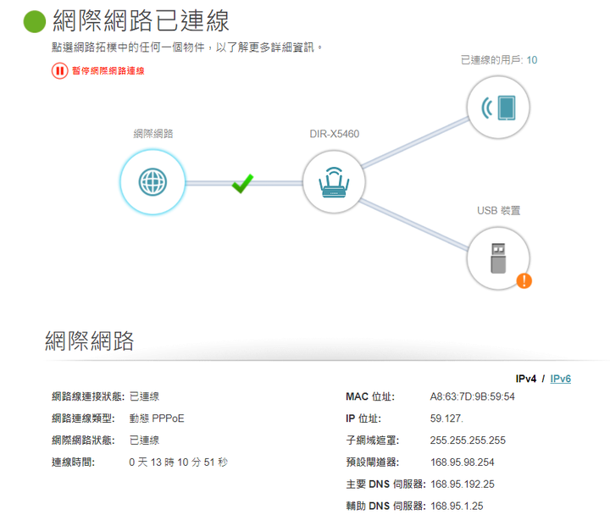Click connected users count 10
Screen dimensions: 610x515
(x=532, y=60)
